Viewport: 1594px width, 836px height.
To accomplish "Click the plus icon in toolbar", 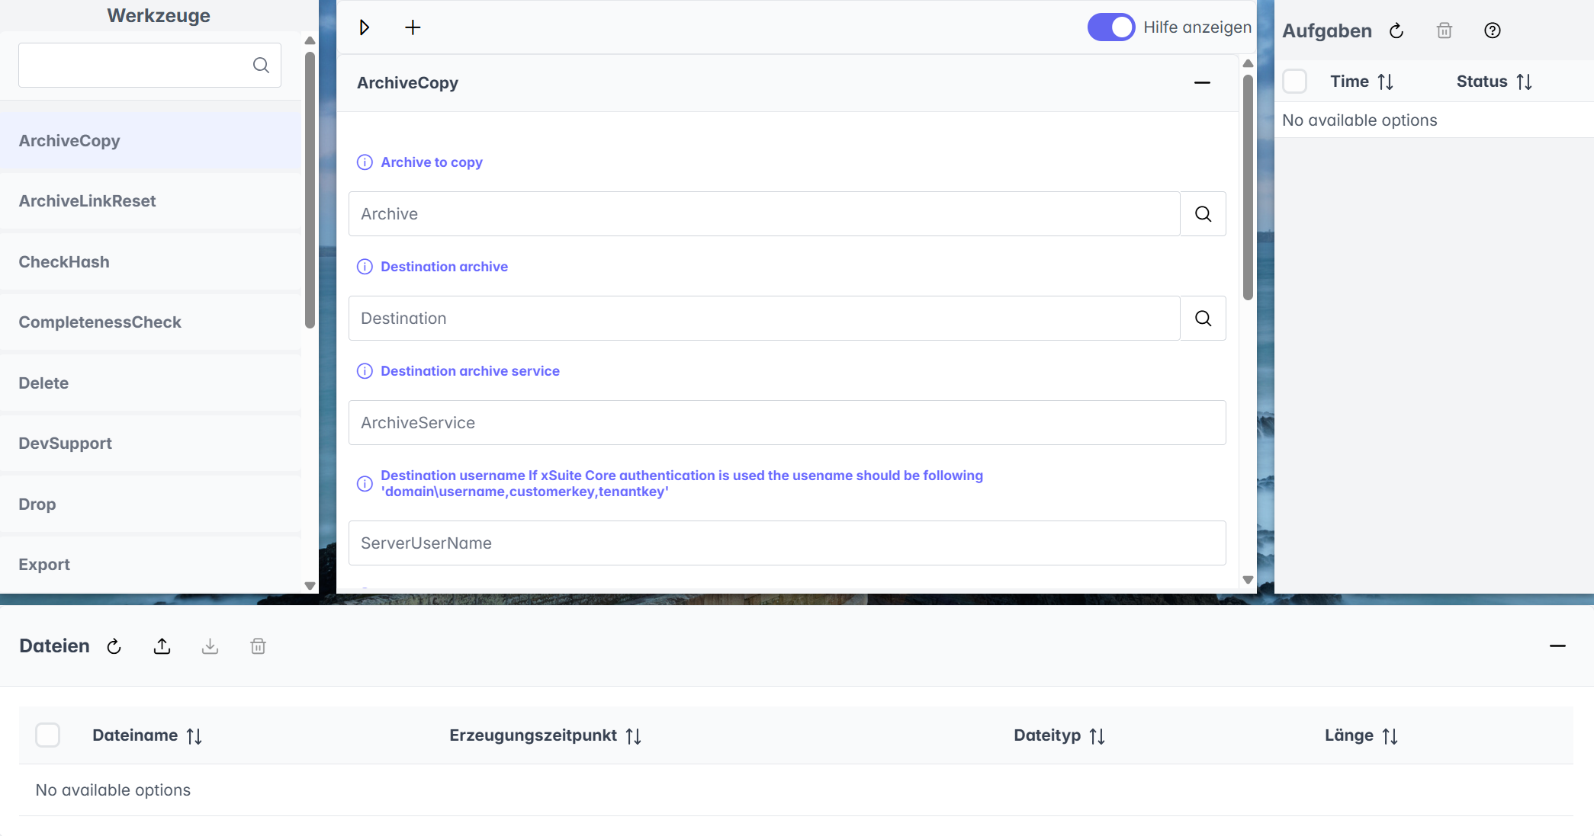I will (x=413, y=27).
